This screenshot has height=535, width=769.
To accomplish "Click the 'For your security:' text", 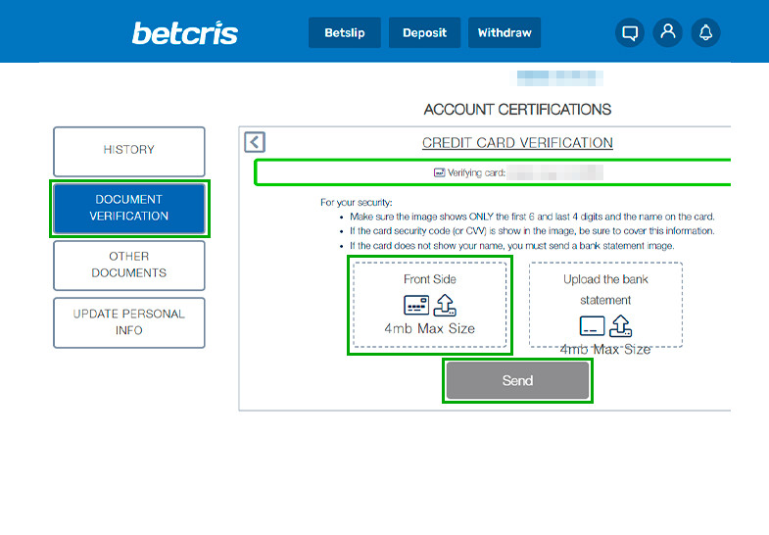I will (x=356, y=203).
